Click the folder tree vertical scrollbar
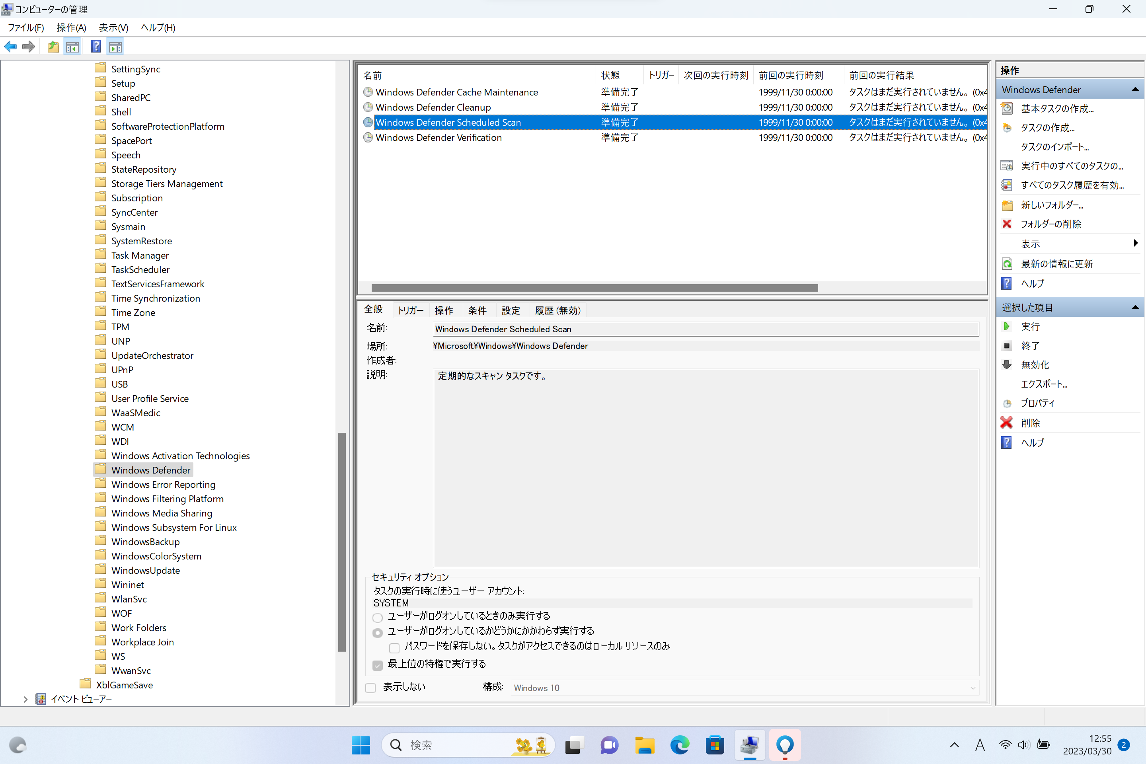 click(342, 542)
